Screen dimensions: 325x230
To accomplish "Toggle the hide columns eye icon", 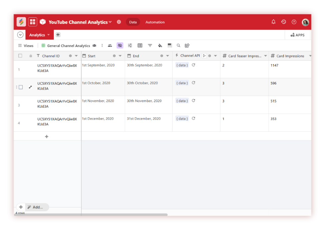I will tap(120, 45).
